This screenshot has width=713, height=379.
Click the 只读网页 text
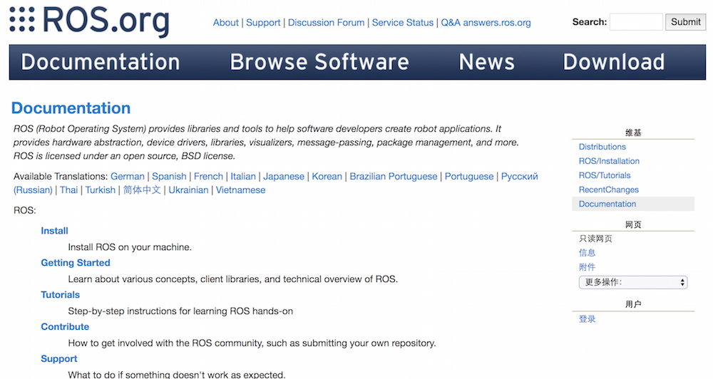tap(595, 239)
